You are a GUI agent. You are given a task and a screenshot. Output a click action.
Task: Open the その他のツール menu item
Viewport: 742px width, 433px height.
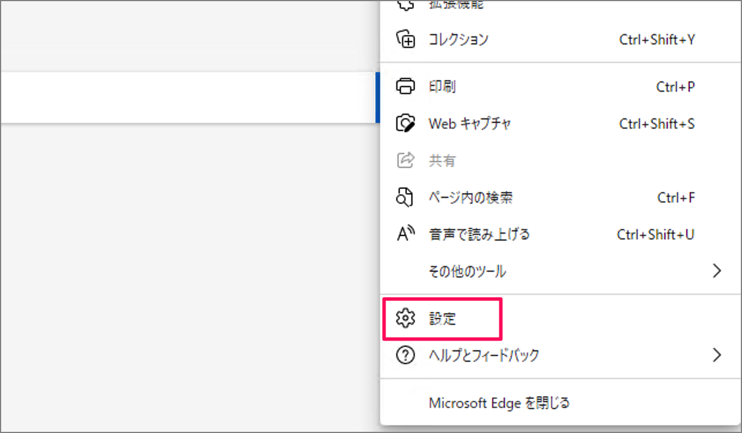467,271
